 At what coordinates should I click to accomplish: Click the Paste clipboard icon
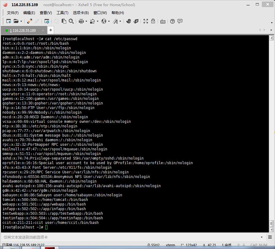click(x=64, y=21)
